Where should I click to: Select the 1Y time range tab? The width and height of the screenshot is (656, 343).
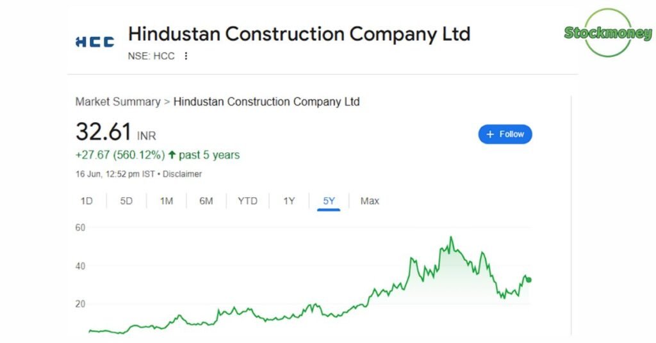(289, 201)
